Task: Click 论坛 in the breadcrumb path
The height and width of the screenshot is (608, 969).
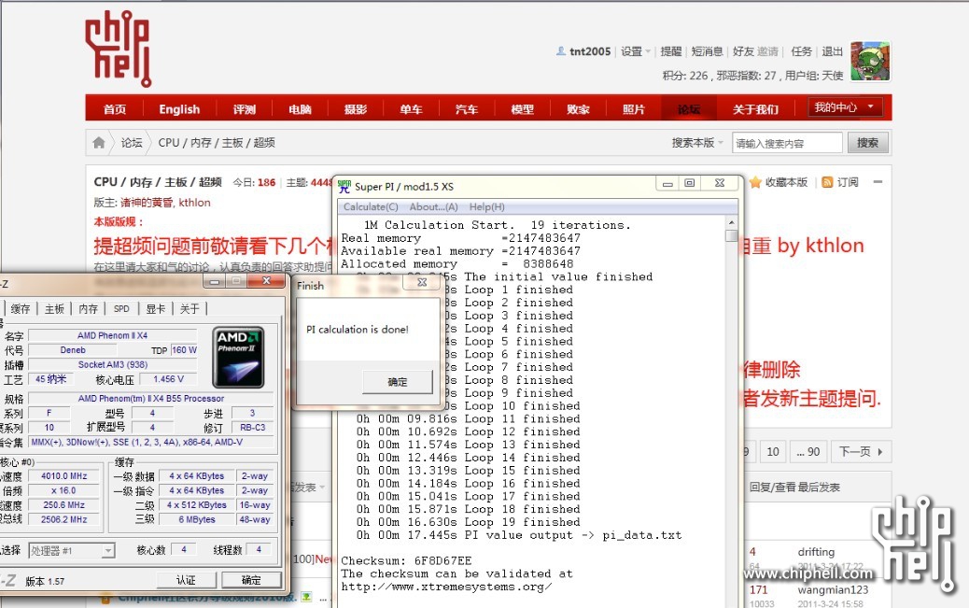Action: tap(132, 143)
